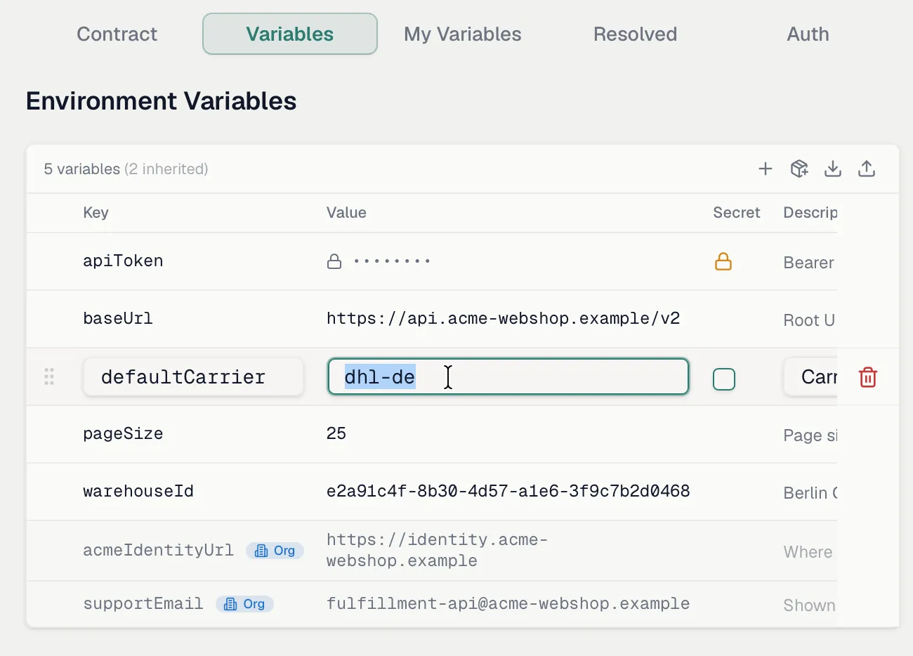Screen dimensions: 913x656
Task: Click the Org badge next to supportEmail
Action: coord(244,604)
